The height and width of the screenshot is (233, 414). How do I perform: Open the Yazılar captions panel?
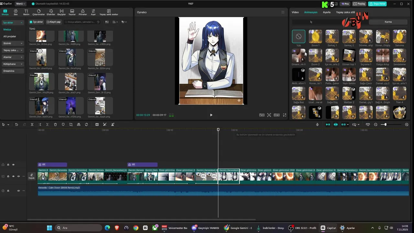tap(72, 12)
